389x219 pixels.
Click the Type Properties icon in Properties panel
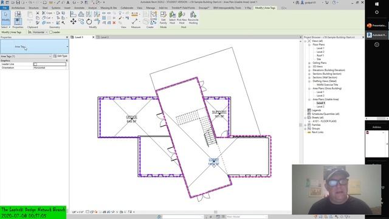tap(18, 14)
